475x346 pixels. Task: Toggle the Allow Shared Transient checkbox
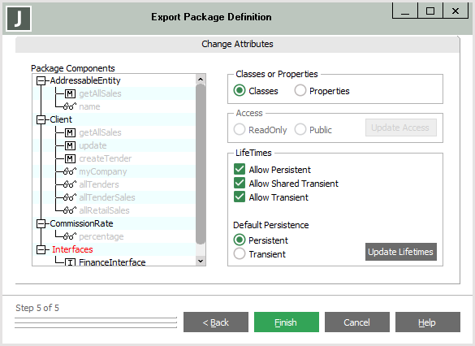(x=240, y=183)
